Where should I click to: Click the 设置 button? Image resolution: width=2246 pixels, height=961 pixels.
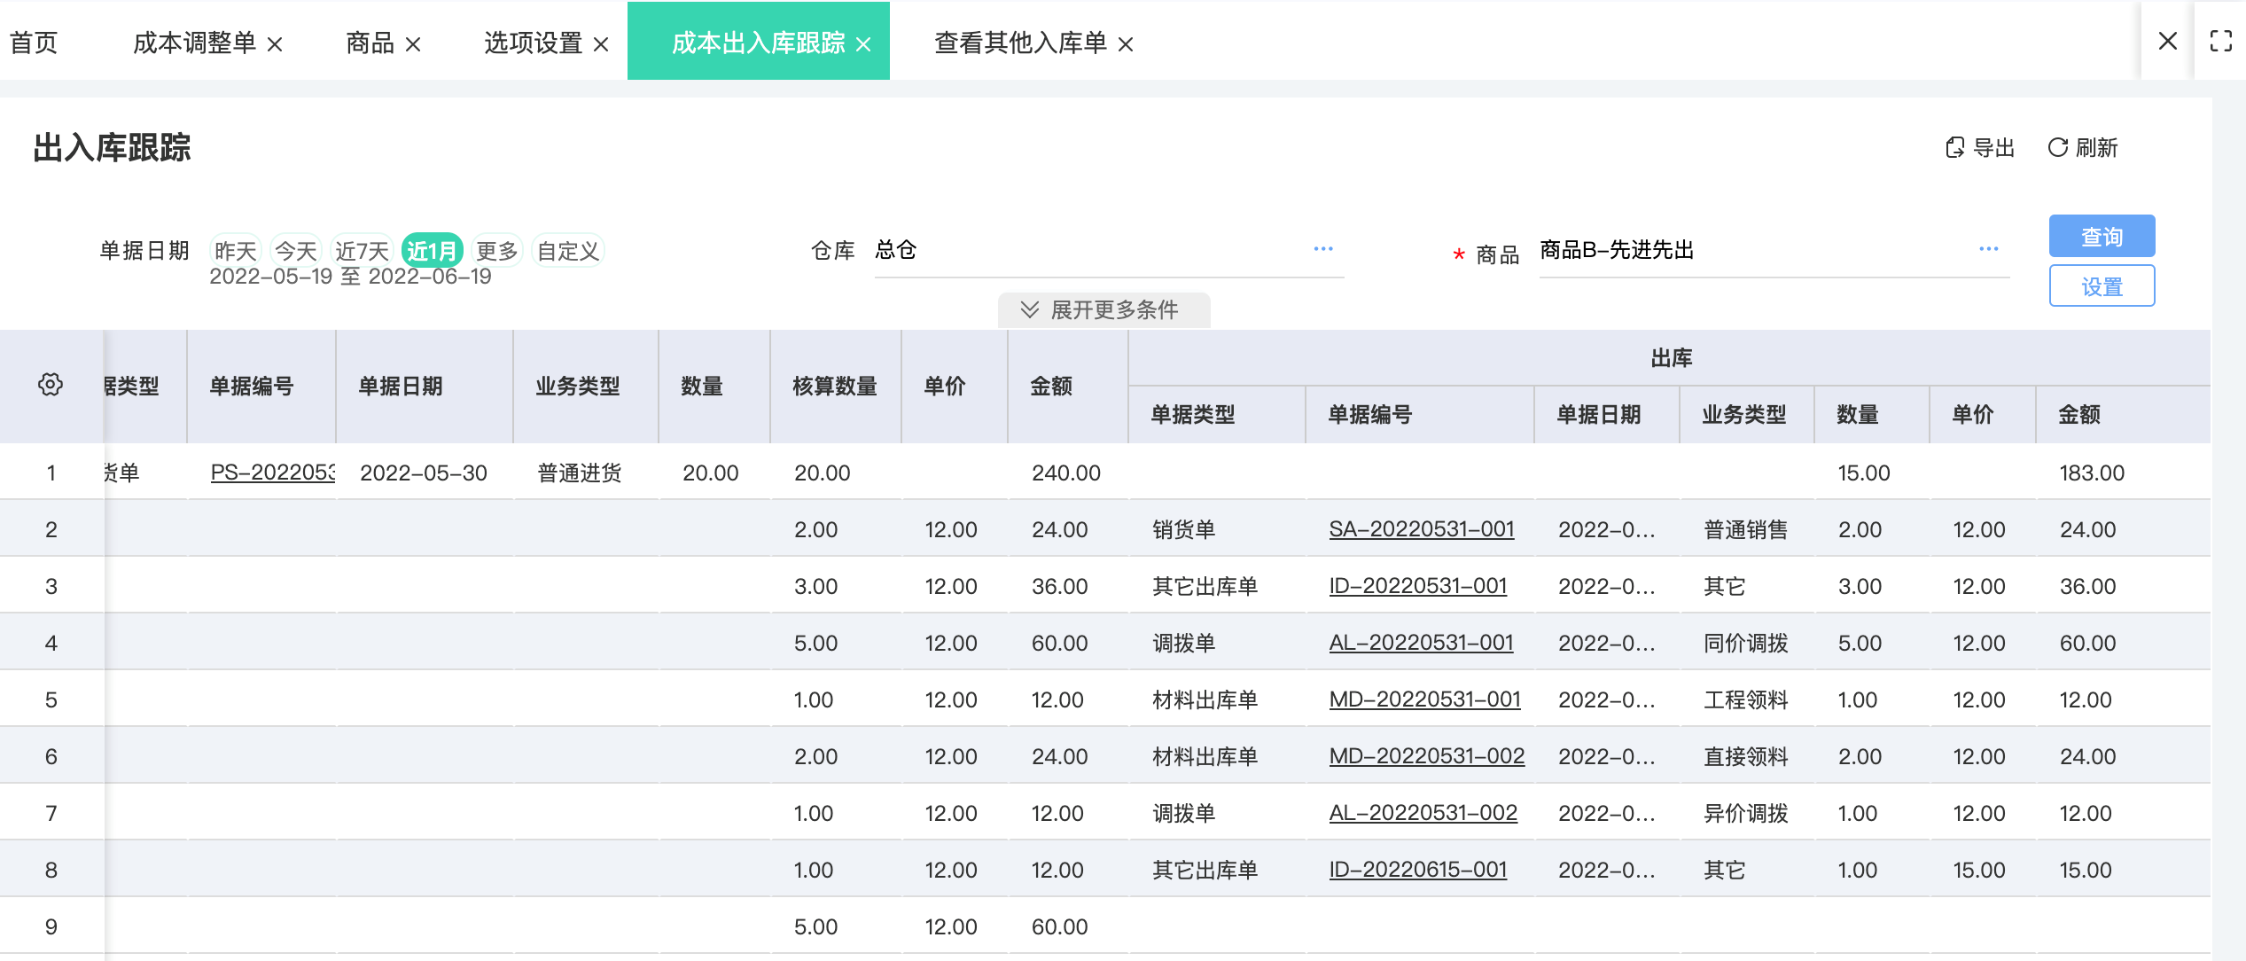click(x=2102, y=285)
